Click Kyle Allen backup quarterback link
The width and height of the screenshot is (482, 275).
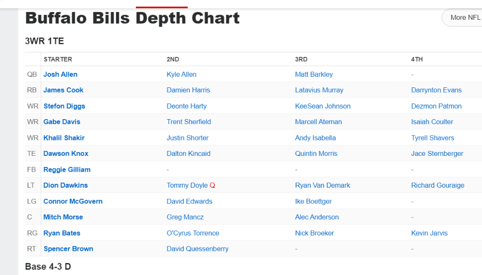click(x=181, y=74)
